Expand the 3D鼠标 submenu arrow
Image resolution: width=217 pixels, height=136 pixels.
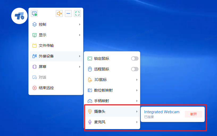137,80
